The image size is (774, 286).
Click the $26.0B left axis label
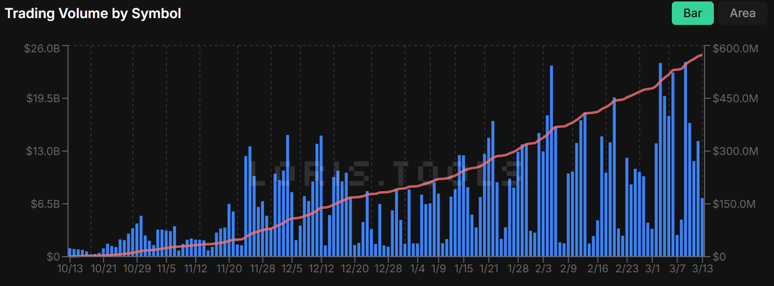coord(42,48)
